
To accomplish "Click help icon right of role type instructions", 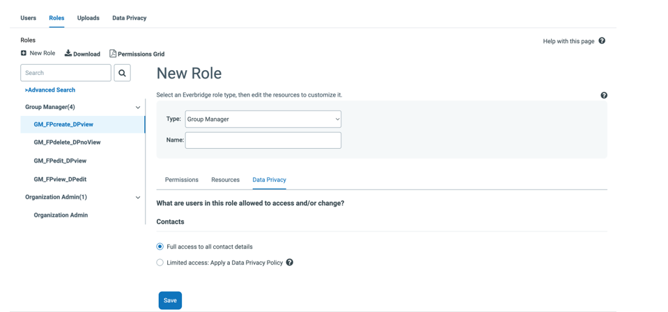I will [x=604, y=95].
